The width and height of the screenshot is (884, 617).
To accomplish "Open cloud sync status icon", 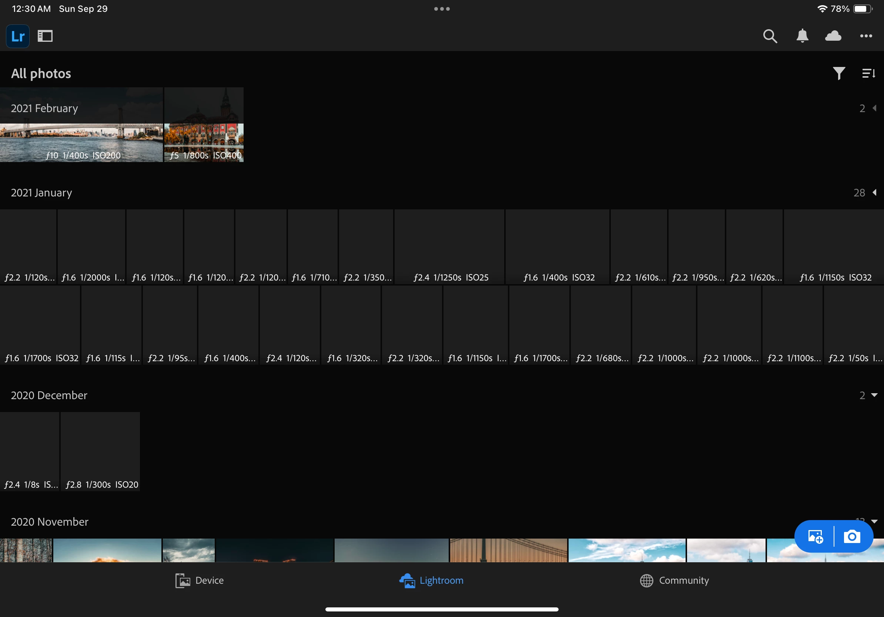I will click(833, 36).
